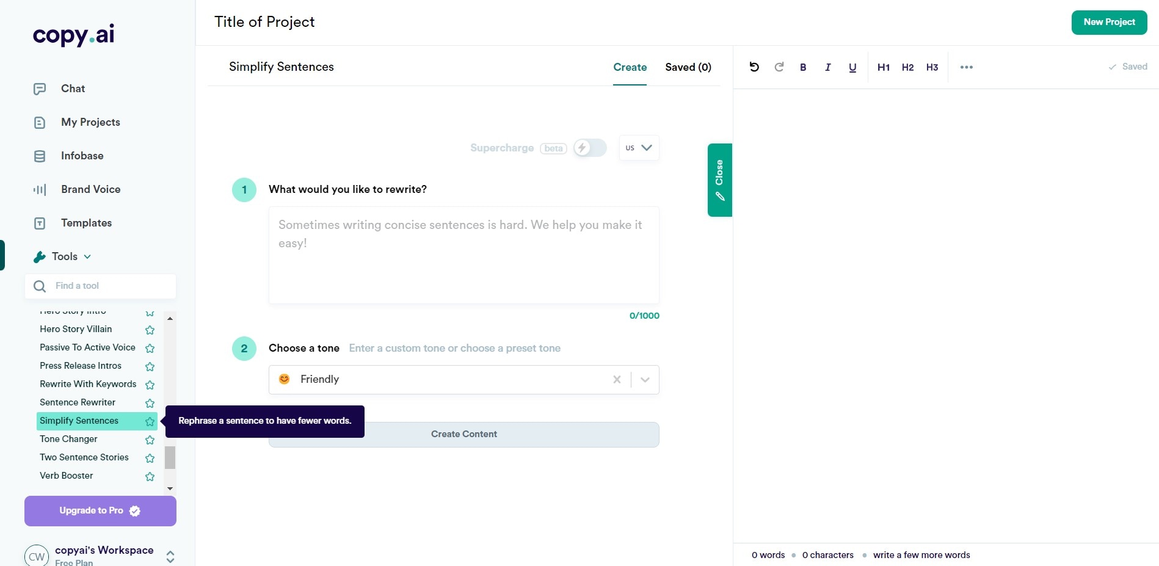Image resolution: width=1159 pixels, height=566 pixels.
Task: Apply underline formatting
Action: (852, 67)
